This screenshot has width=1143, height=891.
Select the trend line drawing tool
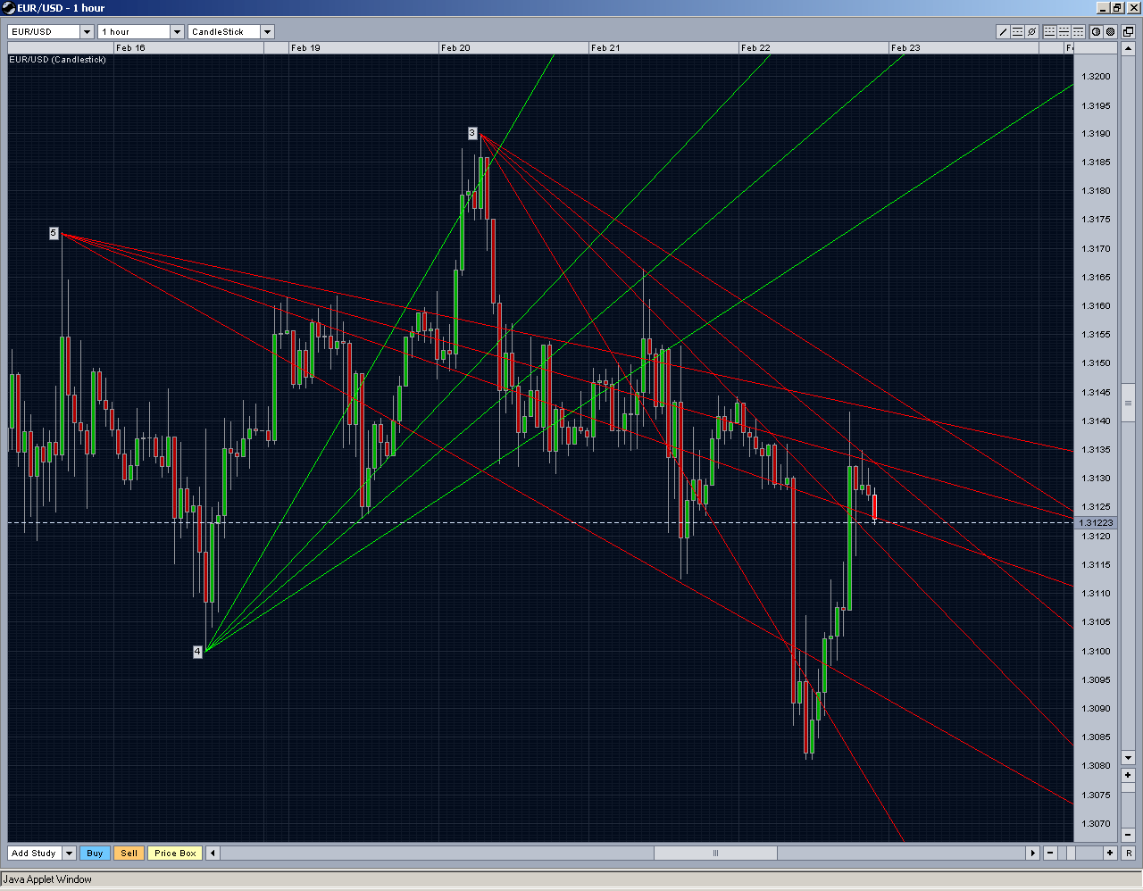[1003, 31]
